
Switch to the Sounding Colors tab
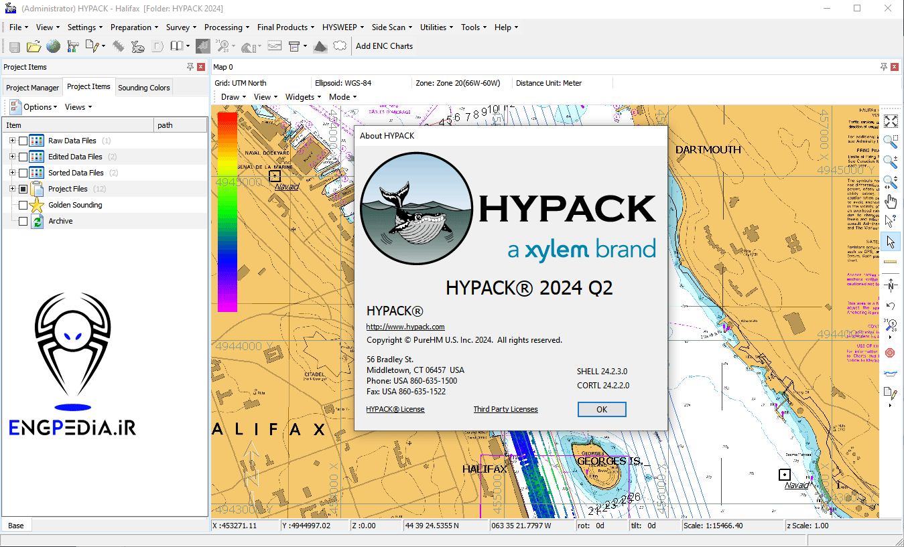click(144, 88)
